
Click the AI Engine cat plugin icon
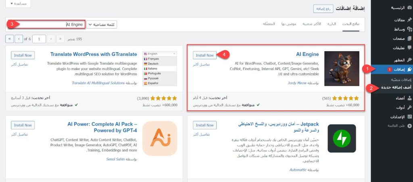342,68
